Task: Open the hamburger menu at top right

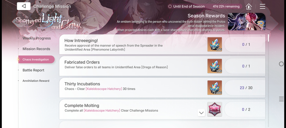Action: coord(262,6)
